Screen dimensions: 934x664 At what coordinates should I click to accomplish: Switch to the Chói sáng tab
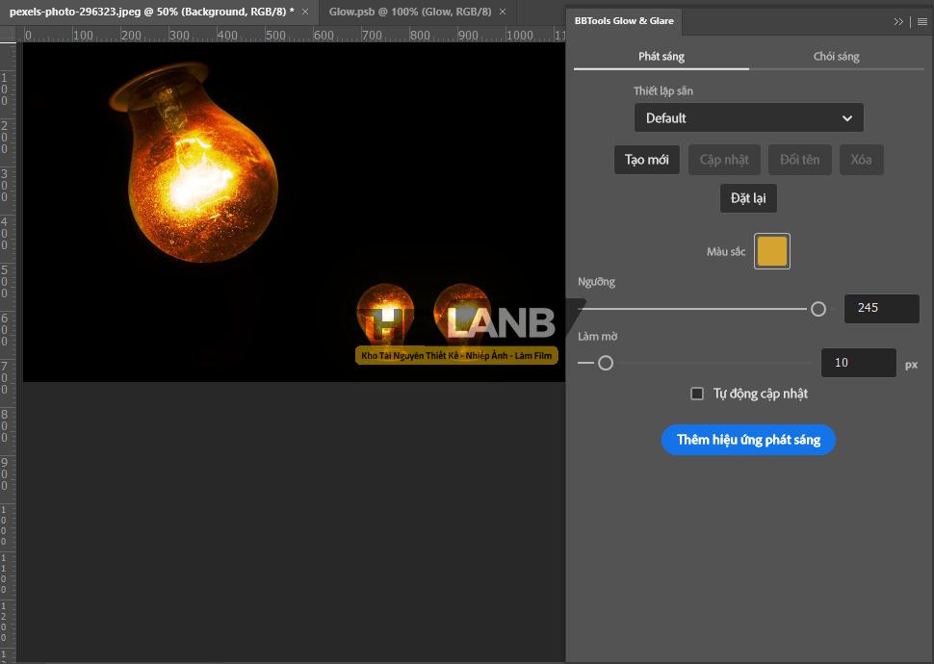pyautogui.click(x=836, y=57)
